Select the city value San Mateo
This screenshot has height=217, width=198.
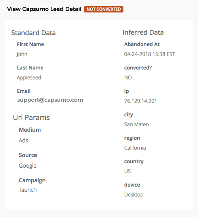point(137,124)
